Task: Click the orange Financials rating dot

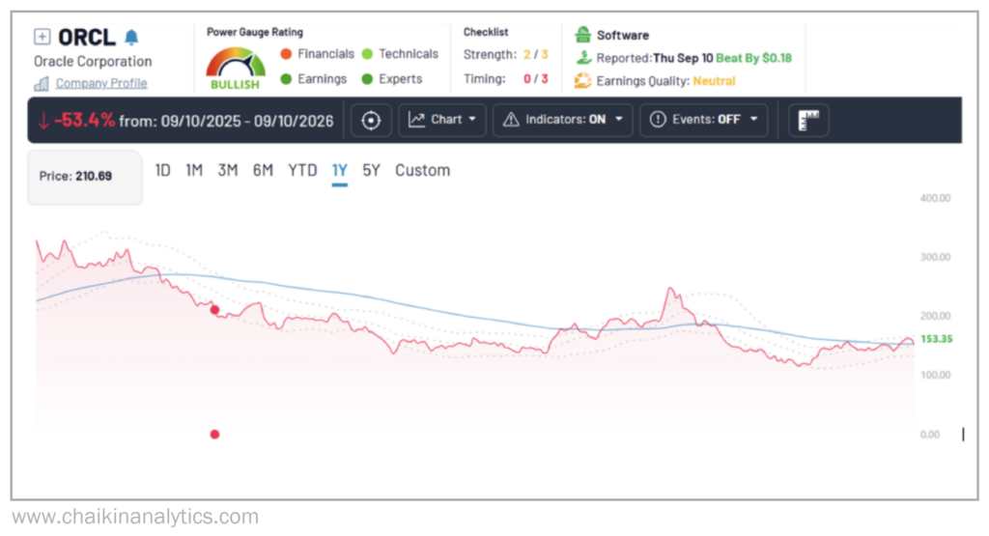Action: (286, 54)
